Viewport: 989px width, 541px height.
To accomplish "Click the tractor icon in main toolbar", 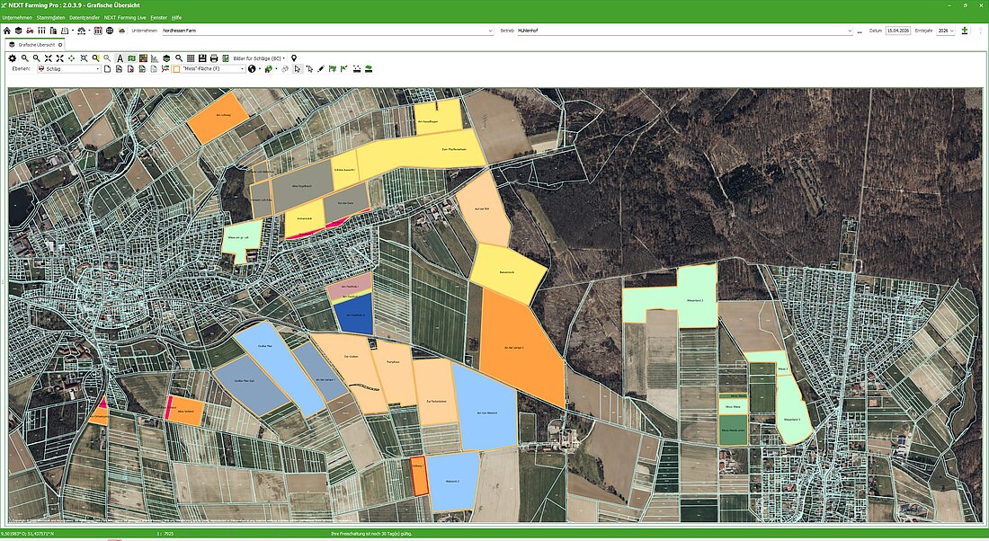I will tap(30, 31).
